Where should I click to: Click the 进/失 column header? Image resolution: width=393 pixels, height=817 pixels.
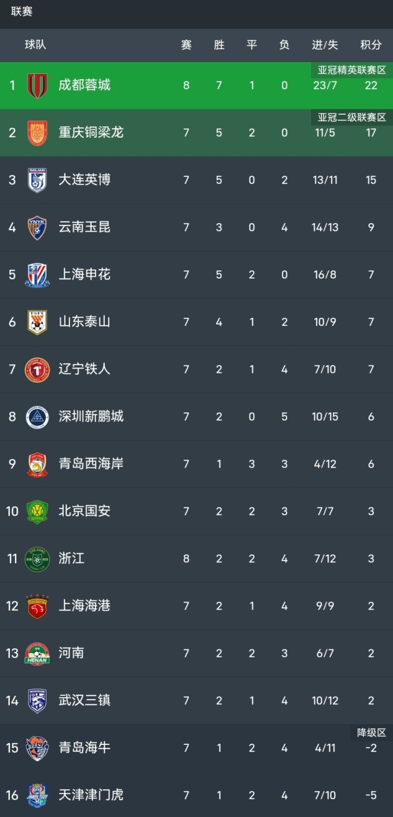pyautogui.click(x=325, y=45)
